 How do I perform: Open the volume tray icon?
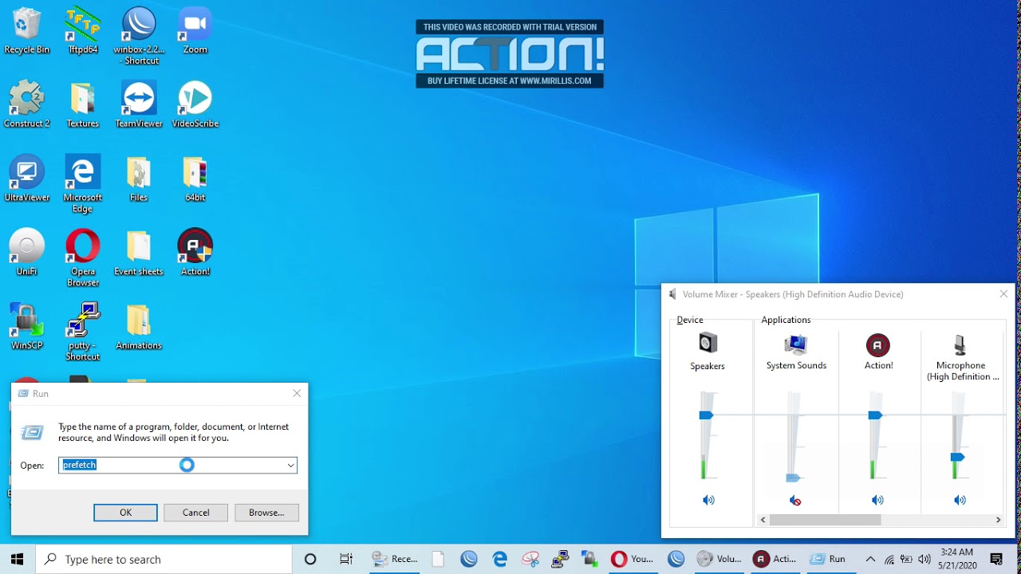click(924, 559)
